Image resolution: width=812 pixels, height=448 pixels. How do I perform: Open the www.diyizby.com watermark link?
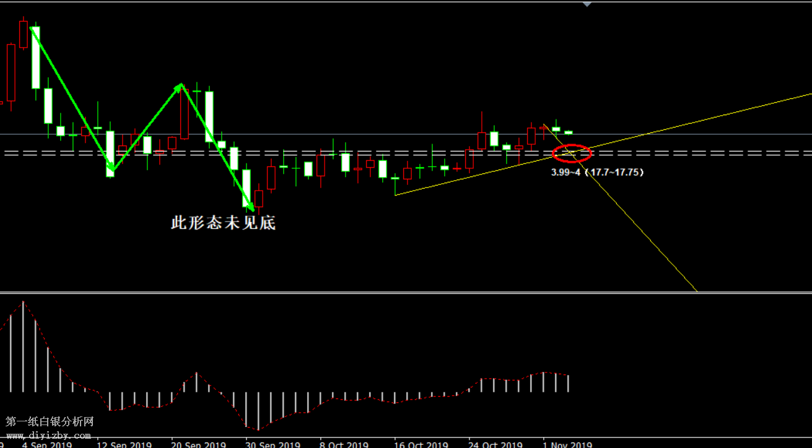[x=48, y=435]
